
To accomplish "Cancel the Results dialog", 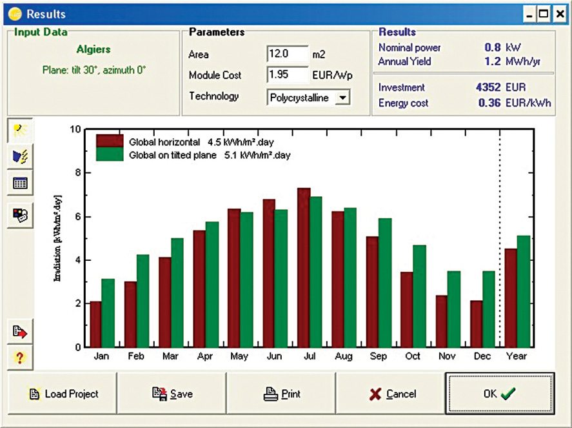I will (391, 394).
